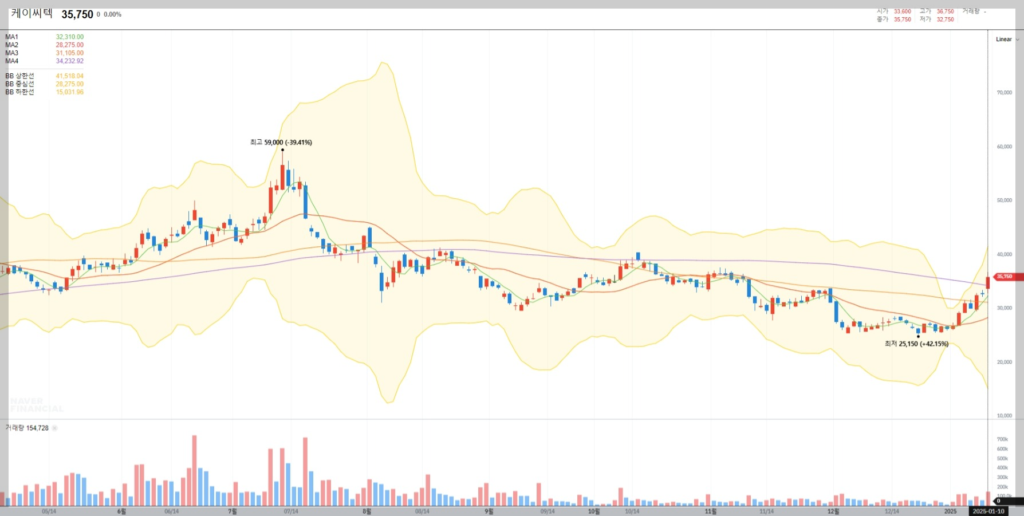The width and height of the screenshot is (1024, 516).
Task: Click the 20,000 price axis label
Action: click(x=1005, y=363)
